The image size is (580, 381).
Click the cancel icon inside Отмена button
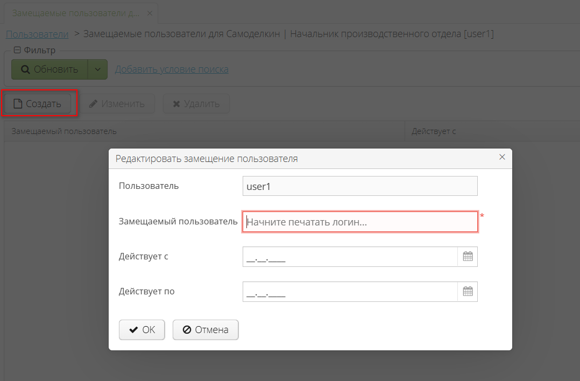187,329
